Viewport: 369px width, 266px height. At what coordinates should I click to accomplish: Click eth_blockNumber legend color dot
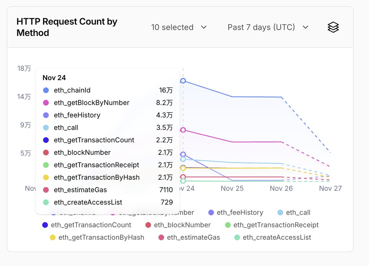click(148, 225)
